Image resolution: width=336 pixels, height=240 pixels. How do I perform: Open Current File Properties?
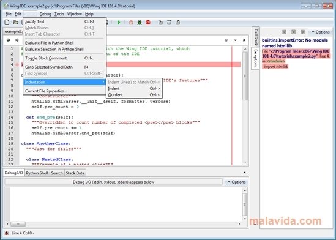pos(64,91)
